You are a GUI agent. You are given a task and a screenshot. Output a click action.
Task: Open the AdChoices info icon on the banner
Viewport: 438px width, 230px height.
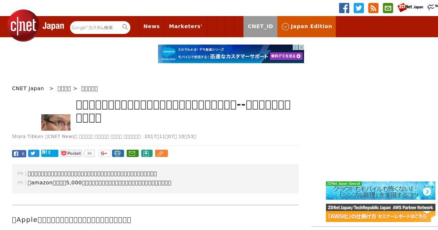pyautogui.click(x=296, y=47)
